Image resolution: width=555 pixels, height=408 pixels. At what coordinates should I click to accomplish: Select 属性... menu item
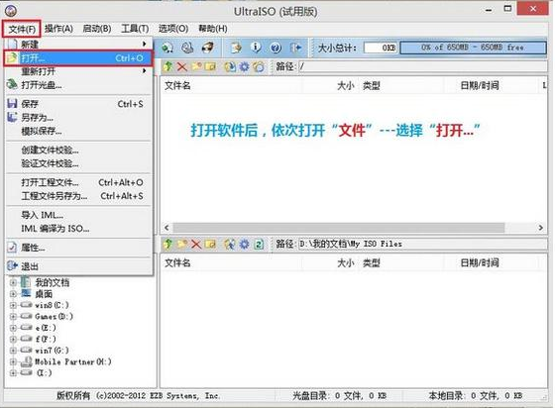pyautogui.click(x=78, y=248)
